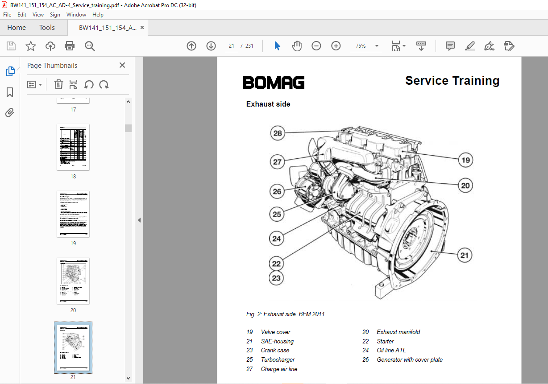The width and height of the screenshot is (548, 384).
Task: Click the insert/print pages icon in thumbnails
Action: (x=74, y=84)
